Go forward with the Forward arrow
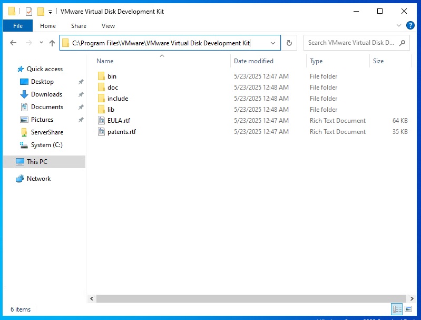This screenshot has height=320, width=421. point(29,43)
